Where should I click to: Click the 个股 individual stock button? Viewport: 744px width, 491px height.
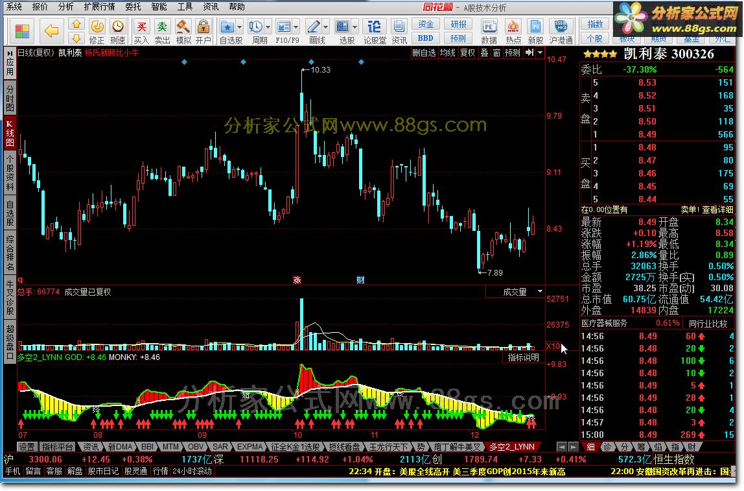point(595,38)
